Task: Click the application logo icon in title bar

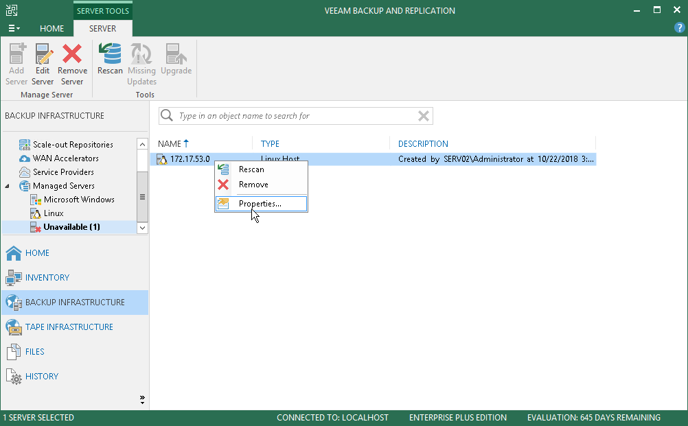Action: (12, 10)
